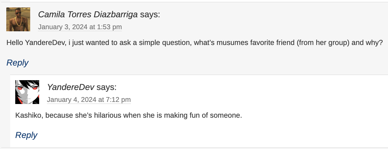The height and width of the screenshot is (149, 388).
Task: Click Camila Torres Diazbarriga's avatar image
Action: tap(18, 19)
